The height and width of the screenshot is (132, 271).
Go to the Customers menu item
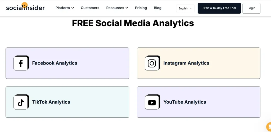[90, 8]
